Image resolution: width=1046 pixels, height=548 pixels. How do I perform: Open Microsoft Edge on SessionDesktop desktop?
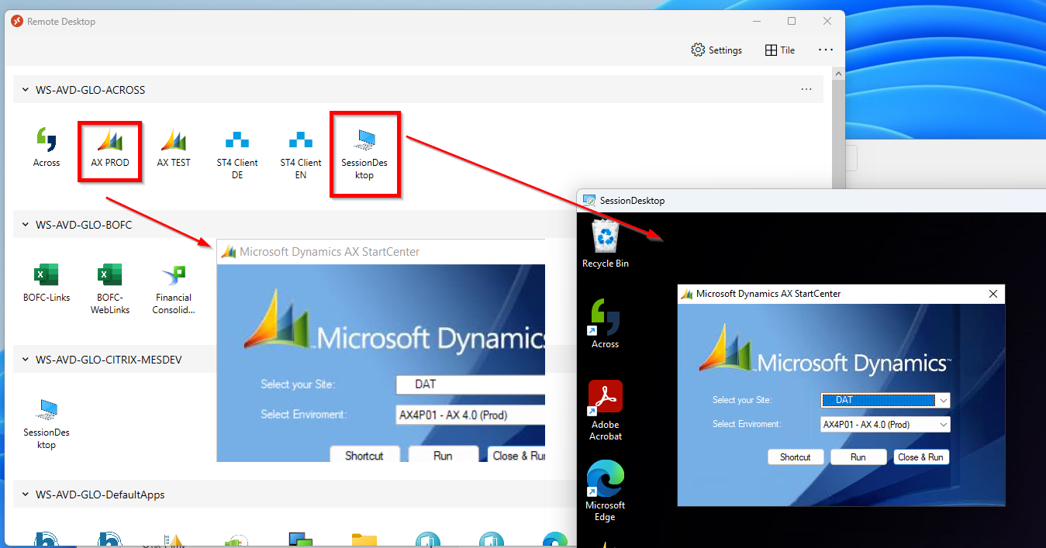pos(606,491)
